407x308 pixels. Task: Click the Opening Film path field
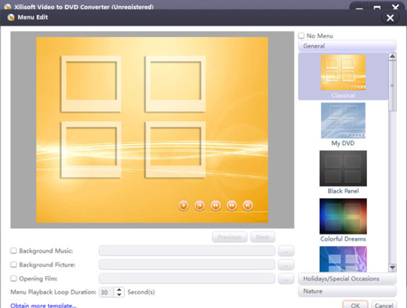(x=187, y=279)
